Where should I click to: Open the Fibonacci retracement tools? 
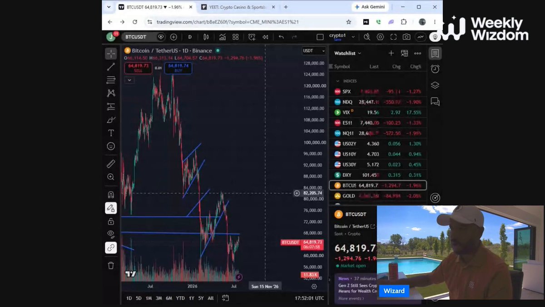(111, 80)
